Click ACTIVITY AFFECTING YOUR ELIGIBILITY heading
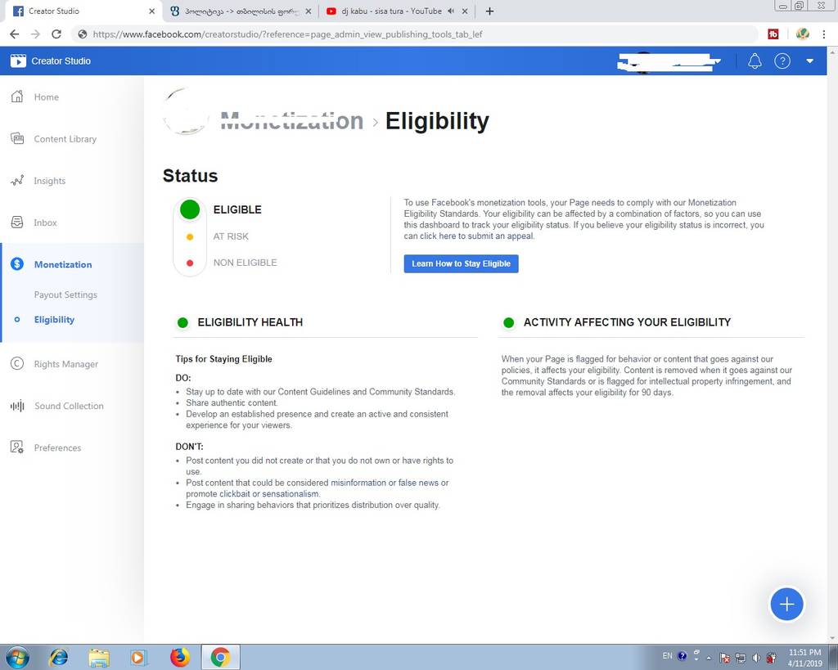 (627, 322)
